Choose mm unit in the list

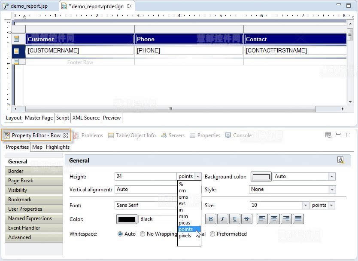point(189,216)
